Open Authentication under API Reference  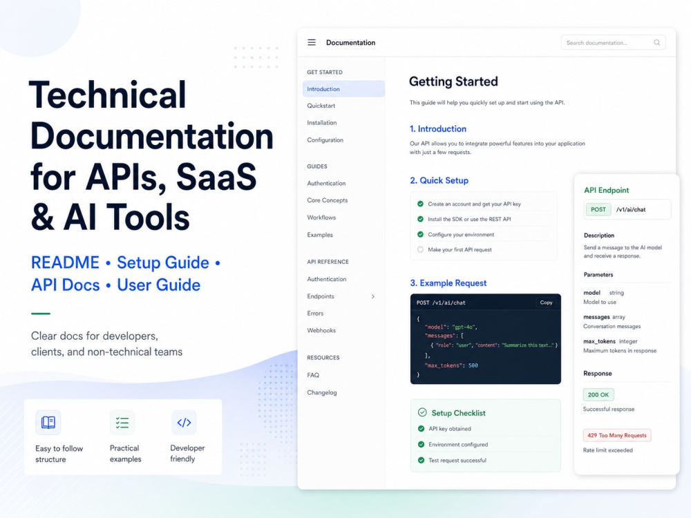click(327, 279)
